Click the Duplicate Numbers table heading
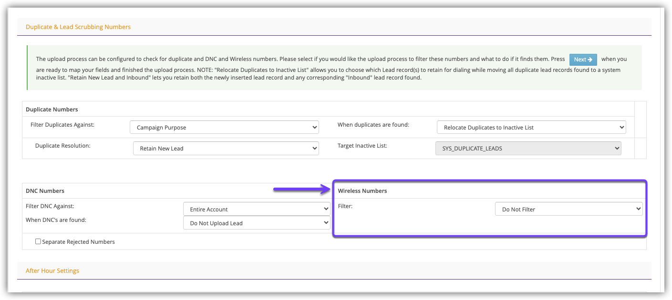The width and height of the screenshot is (672, 300). [52, 110]
